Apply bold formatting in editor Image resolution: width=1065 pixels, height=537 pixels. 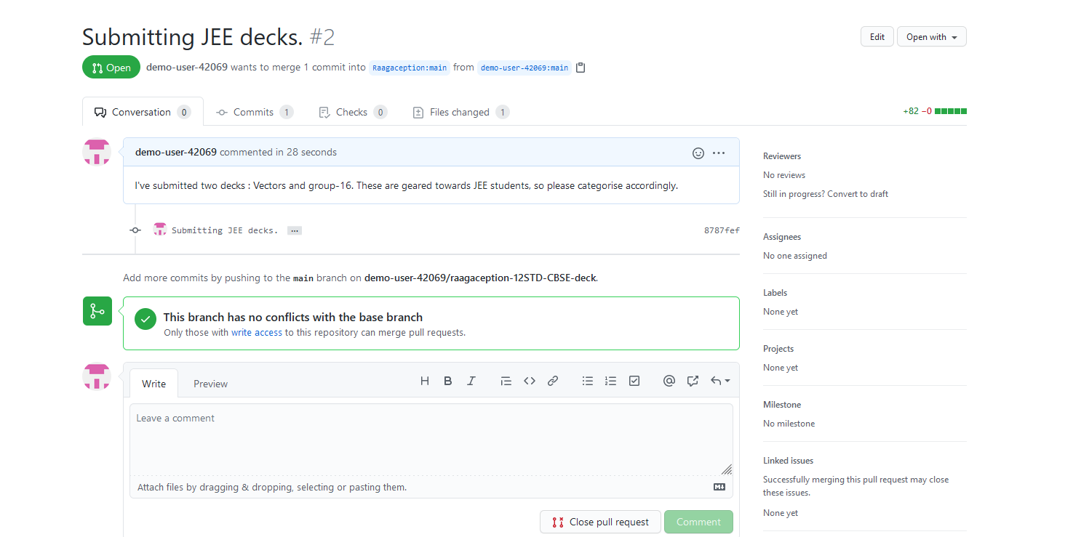pyautogui.click(x=448, y=381)
